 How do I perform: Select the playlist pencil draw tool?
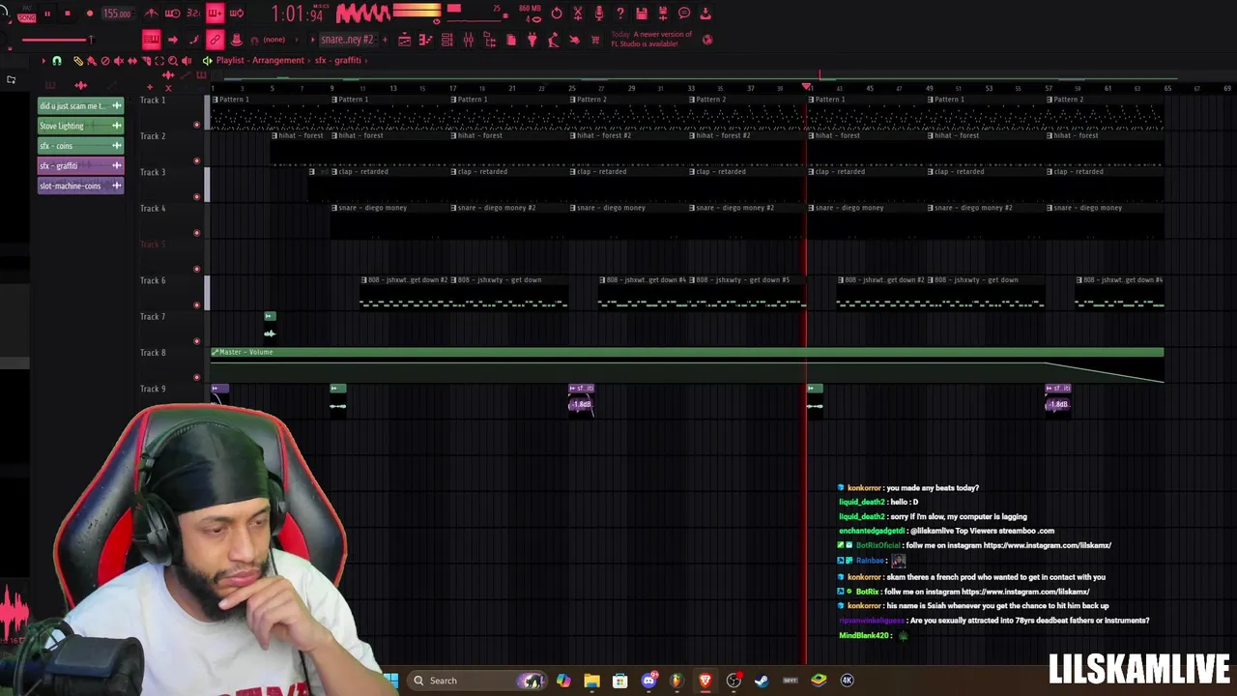coord(77,61)
